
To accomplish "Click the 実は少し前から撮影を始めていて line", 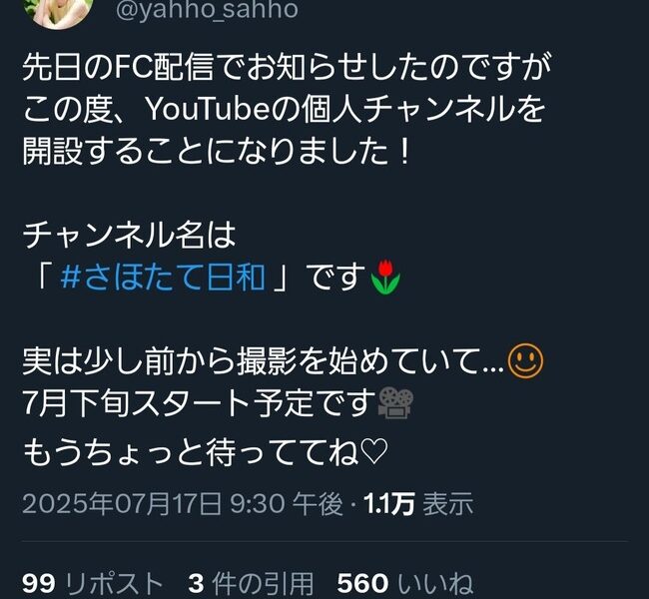I will coord(264,361).
